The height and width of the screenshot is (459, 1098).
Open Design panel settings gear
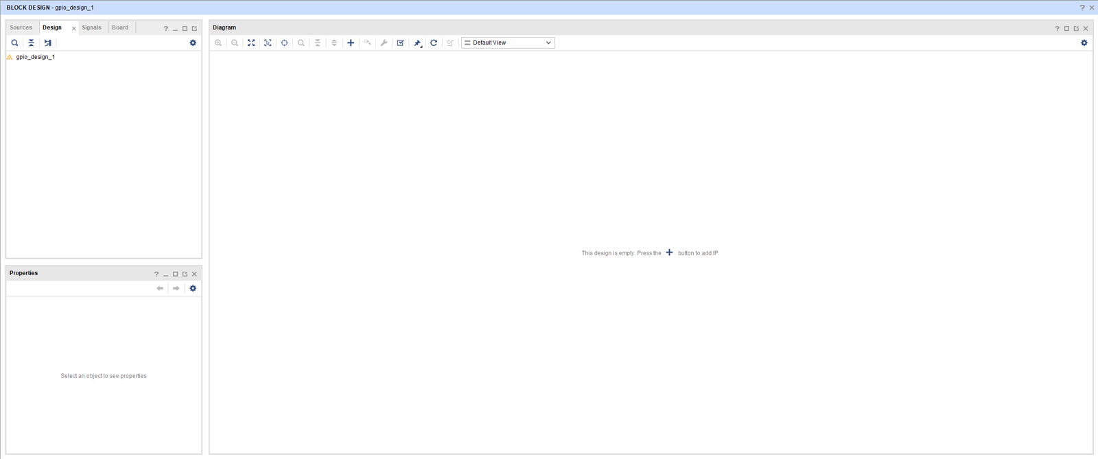pyautogui.click(x=193, y=43)
